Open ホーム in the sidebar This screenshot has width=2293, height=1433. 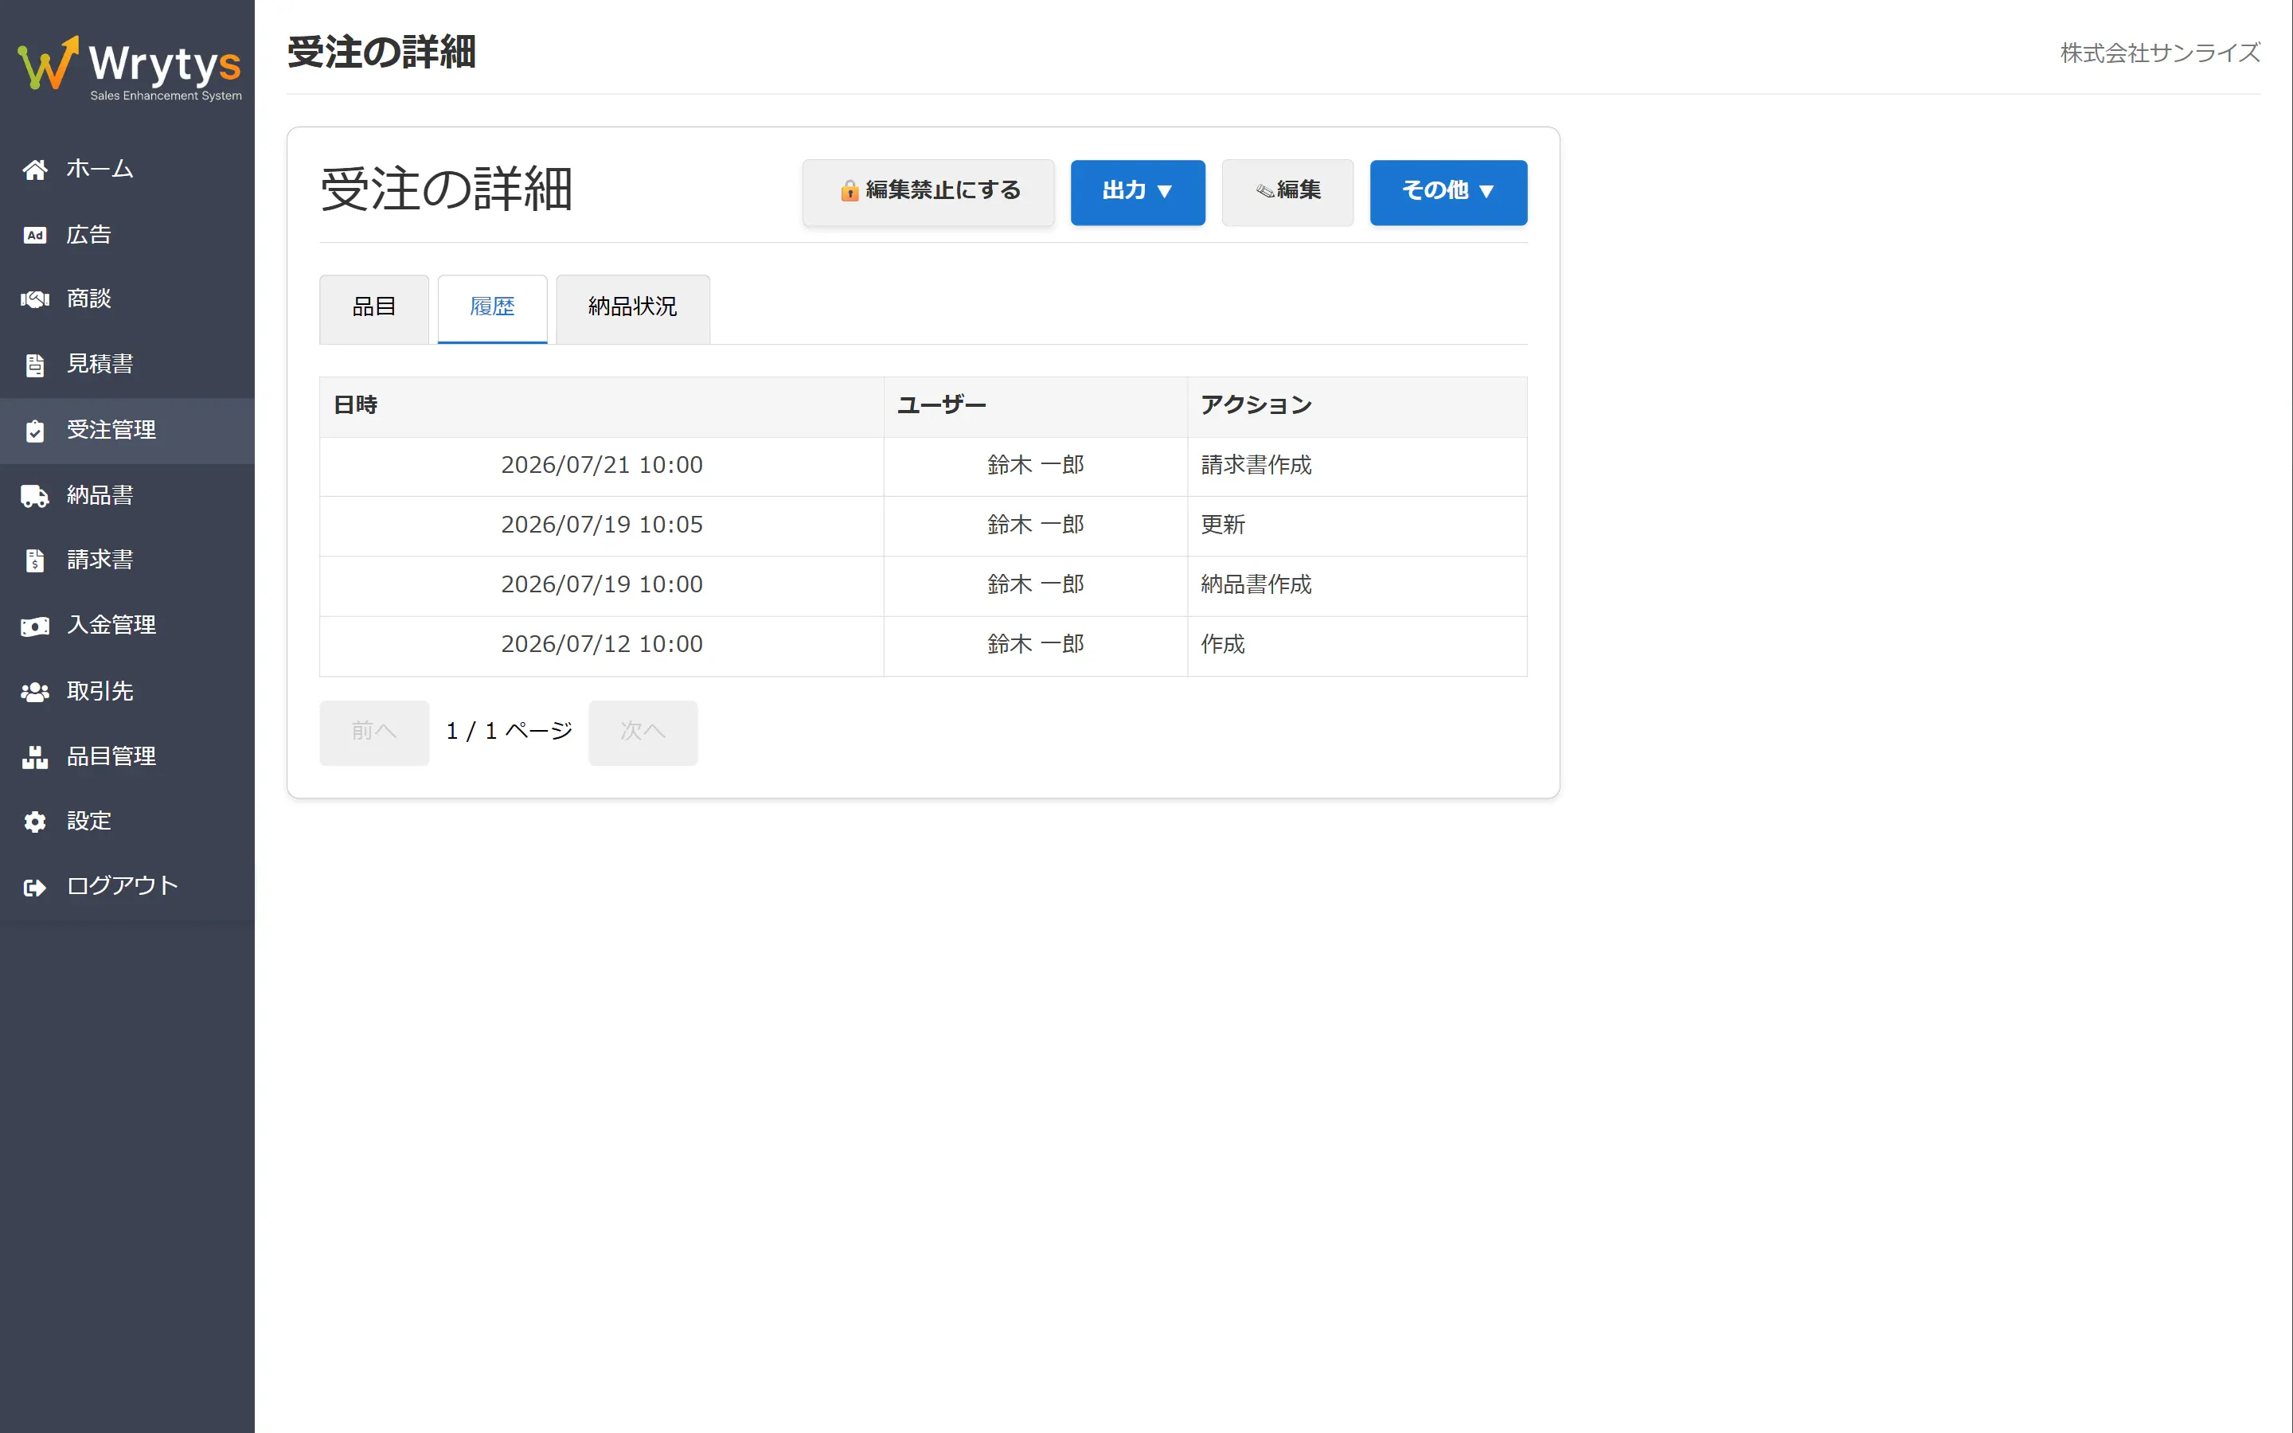coord(127,169)
